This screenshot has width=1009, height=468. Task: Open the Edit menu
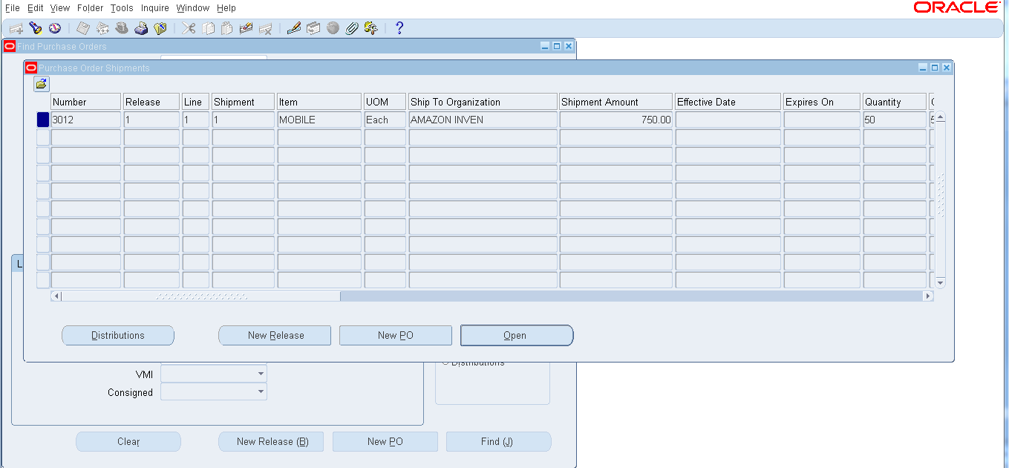pyautogui.click(x=35, y=8)
